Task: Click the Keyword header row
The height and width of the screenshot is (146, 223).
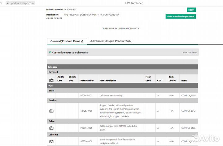Action: 122,72
